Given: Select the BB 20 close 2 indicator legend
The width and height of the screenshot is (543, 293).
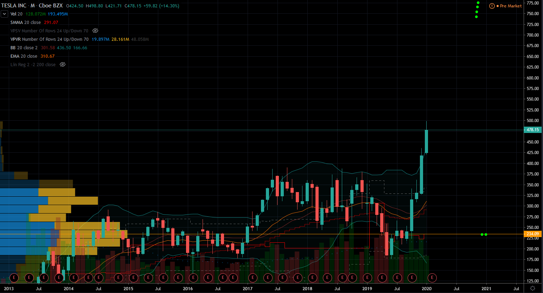Looking at the screenshot, I should (24, 48).
